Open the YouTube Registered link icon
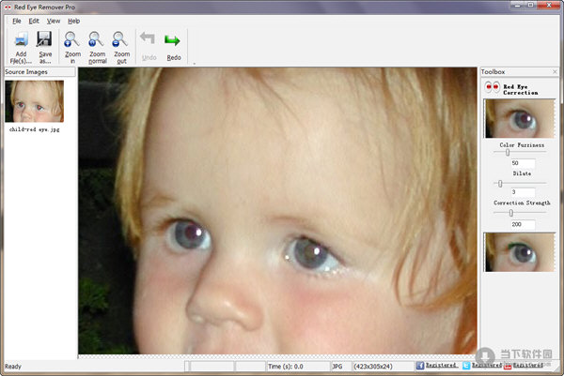The height and width of the screenshot is (376, 564). click(x=508, y=366)
